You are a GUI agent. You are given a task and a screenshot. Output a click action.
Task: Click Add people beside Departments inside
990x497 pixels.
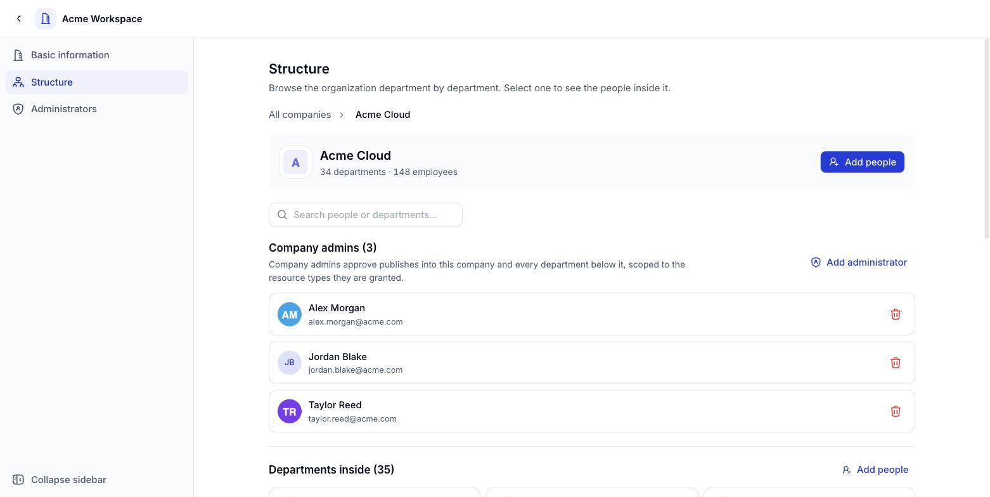[x=875, y=470]
